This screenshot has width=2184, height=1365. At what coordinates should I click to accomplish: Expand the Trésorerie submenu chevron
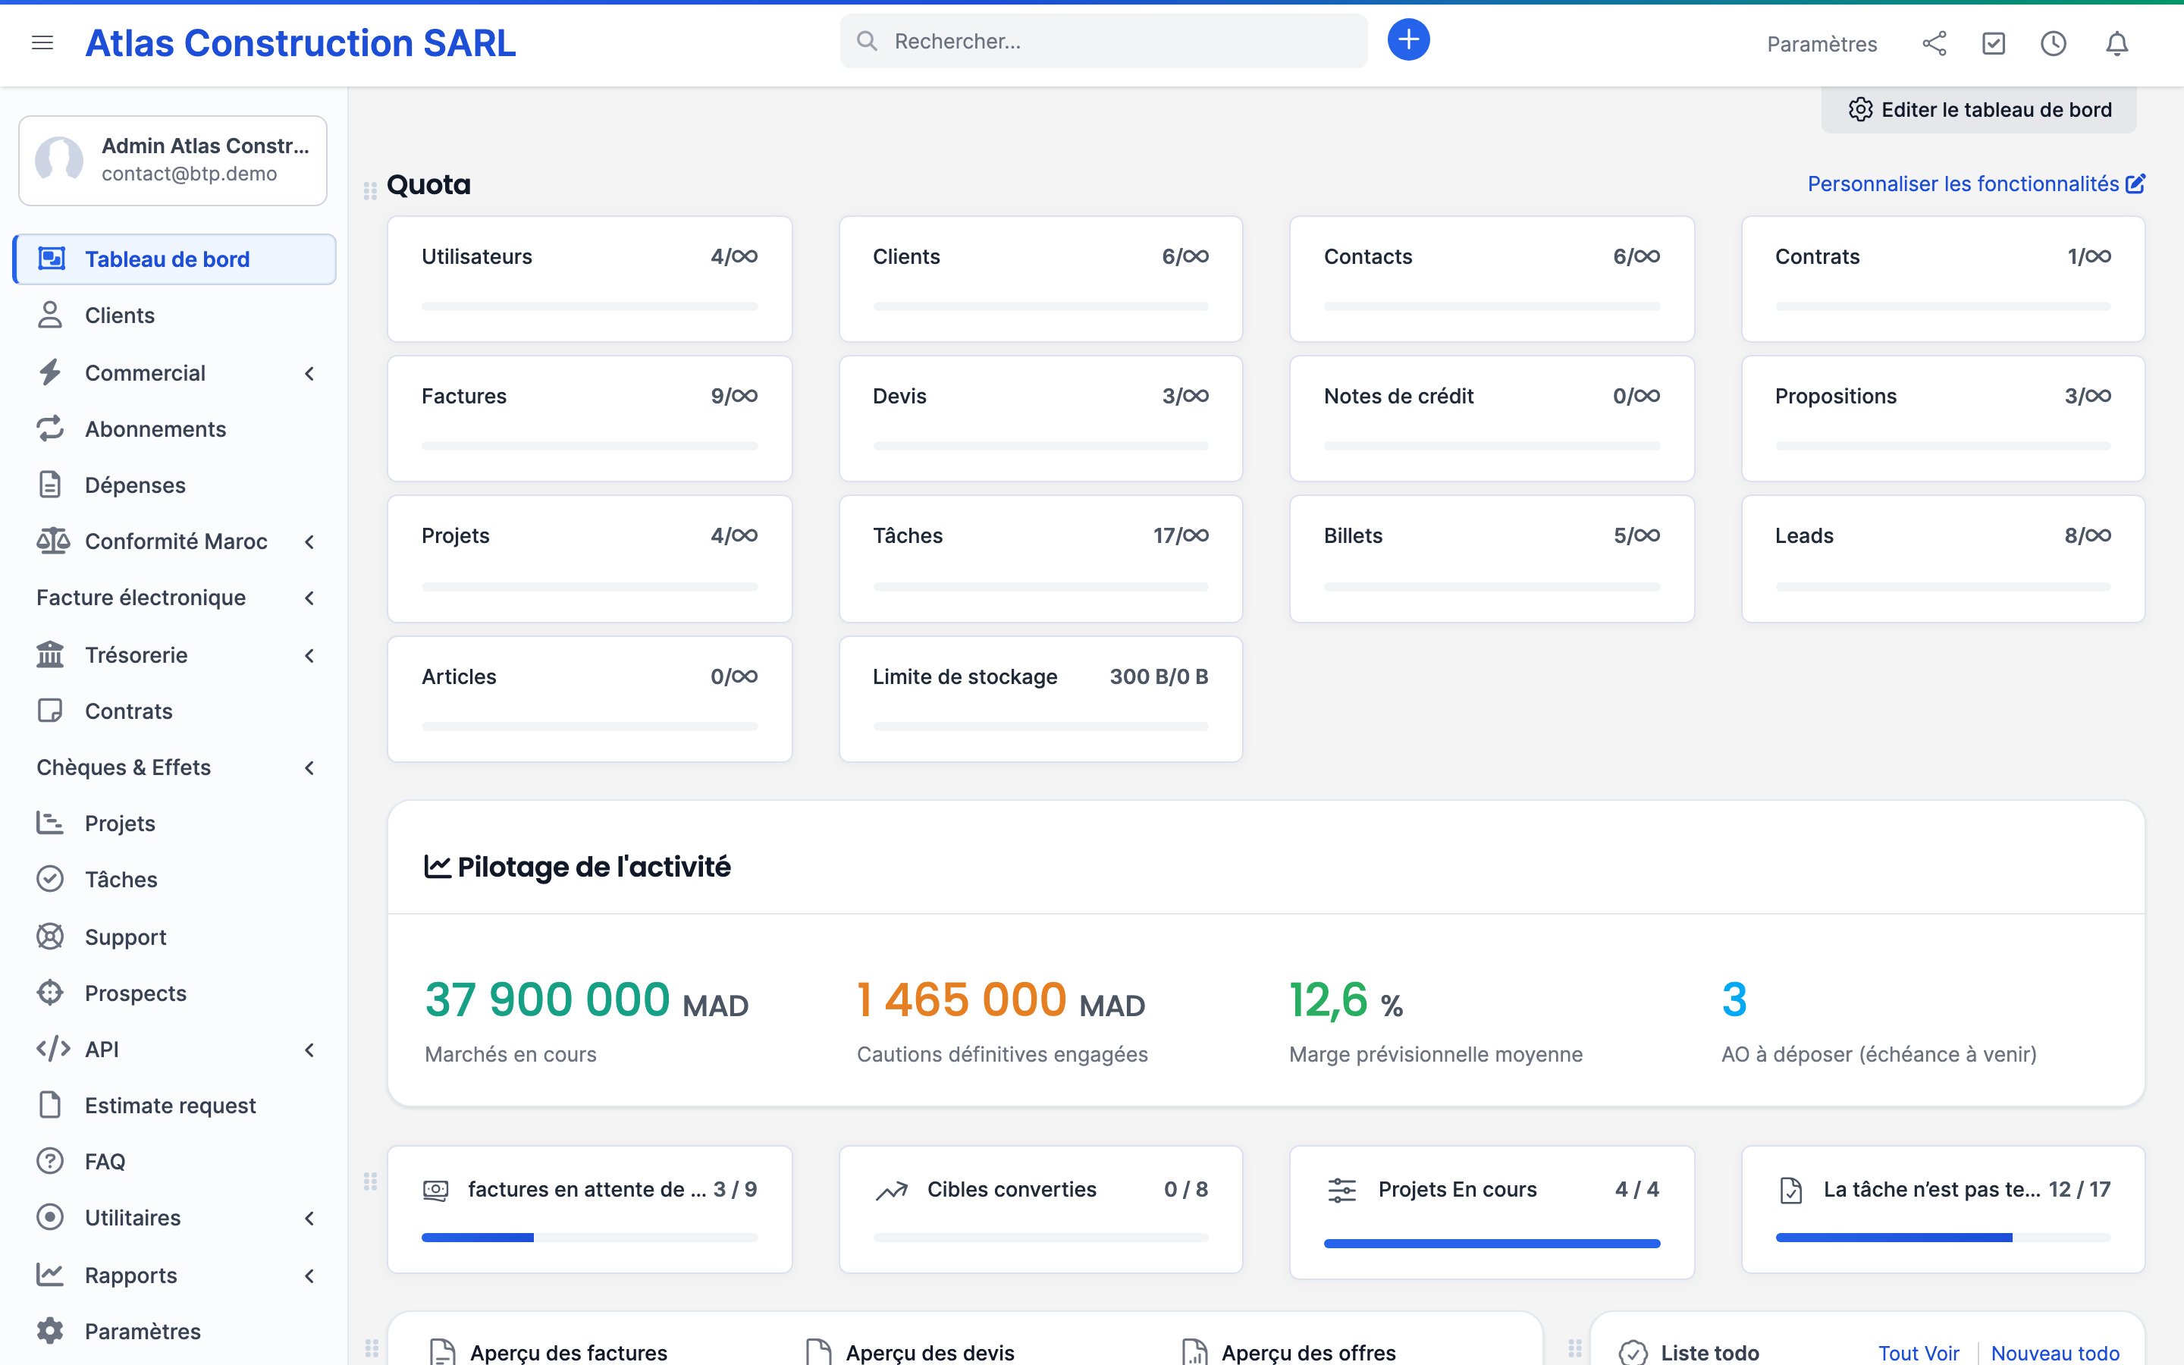(309, 655)
